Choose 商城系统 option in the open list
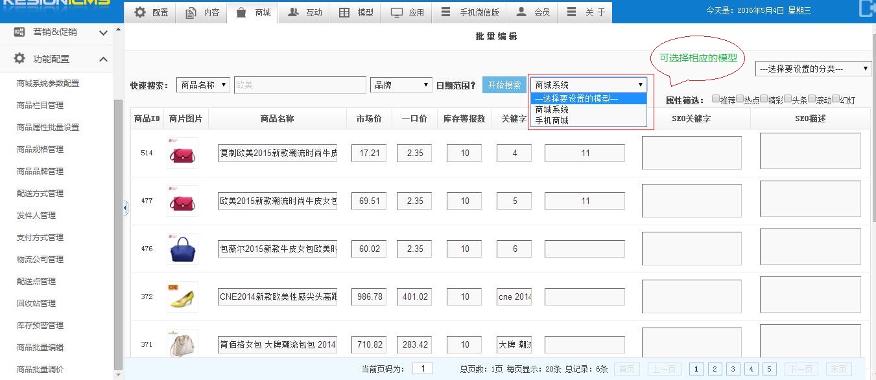876x380 pixels. (589, 110)
